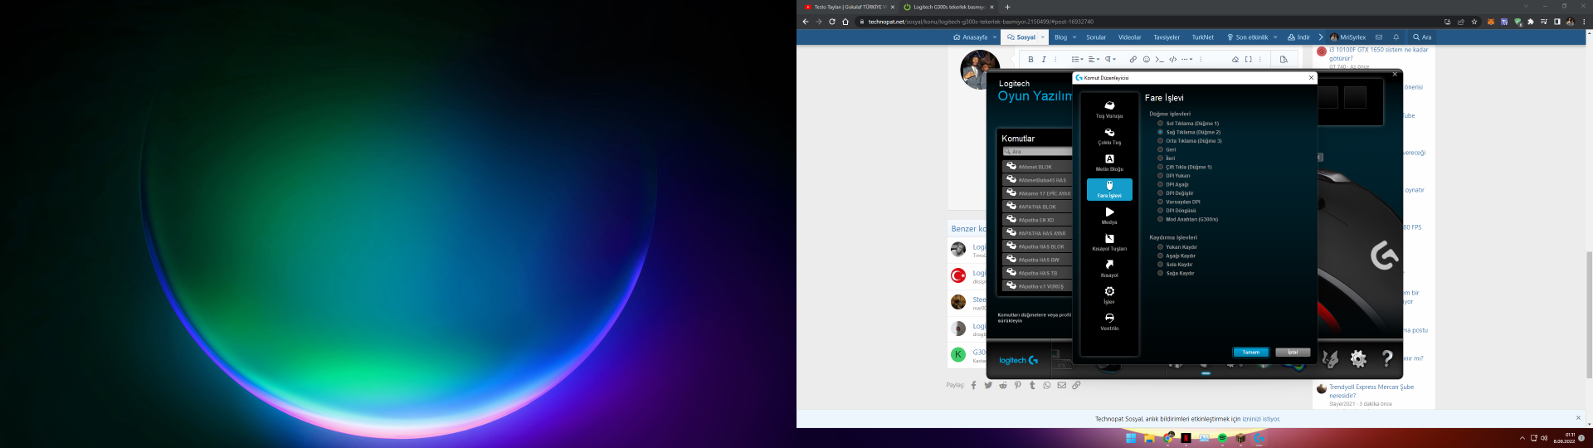Expand the Sosyal nav dropdown arrow
1593x448 pixels.
pos(1043,37)
